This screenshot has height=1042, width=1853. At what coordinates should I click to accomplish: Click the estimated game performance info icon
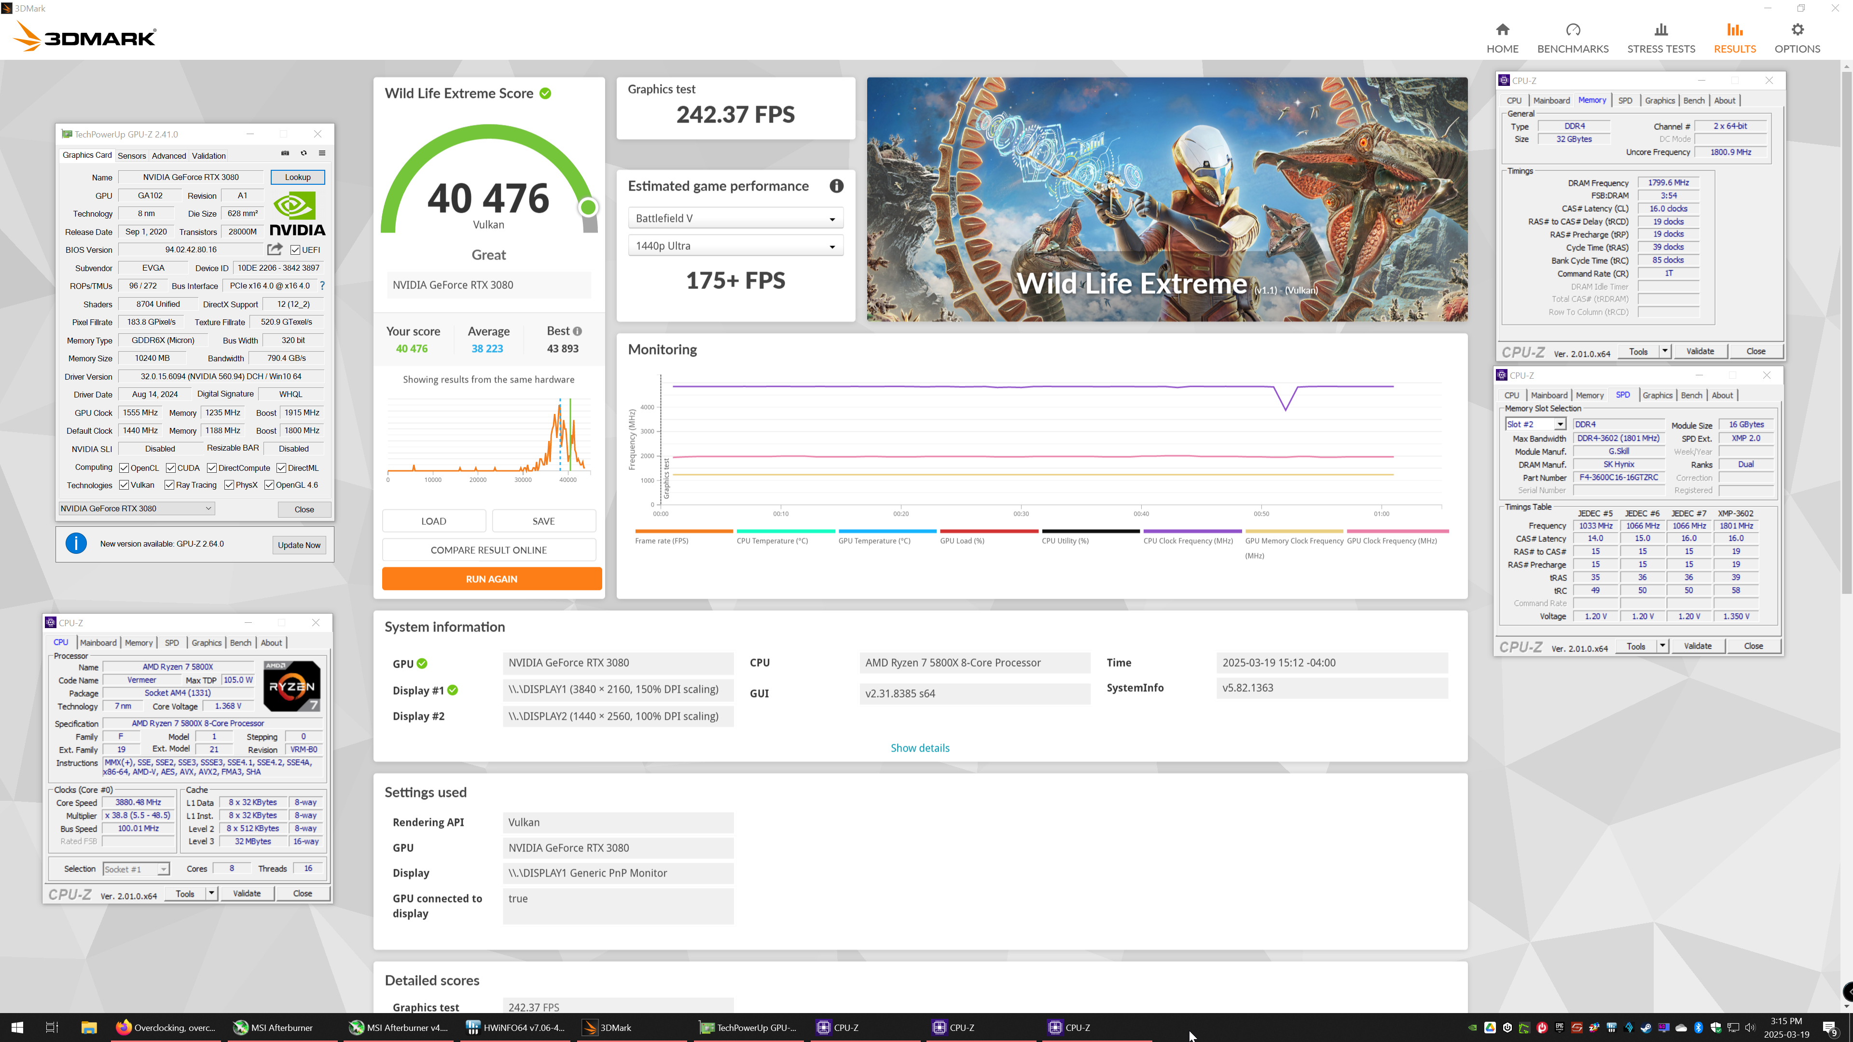click(x=836, y=186)
